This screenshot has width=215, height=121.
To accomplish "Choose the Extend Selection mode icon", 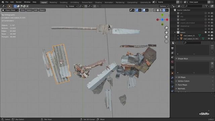I will click(18, 6).
